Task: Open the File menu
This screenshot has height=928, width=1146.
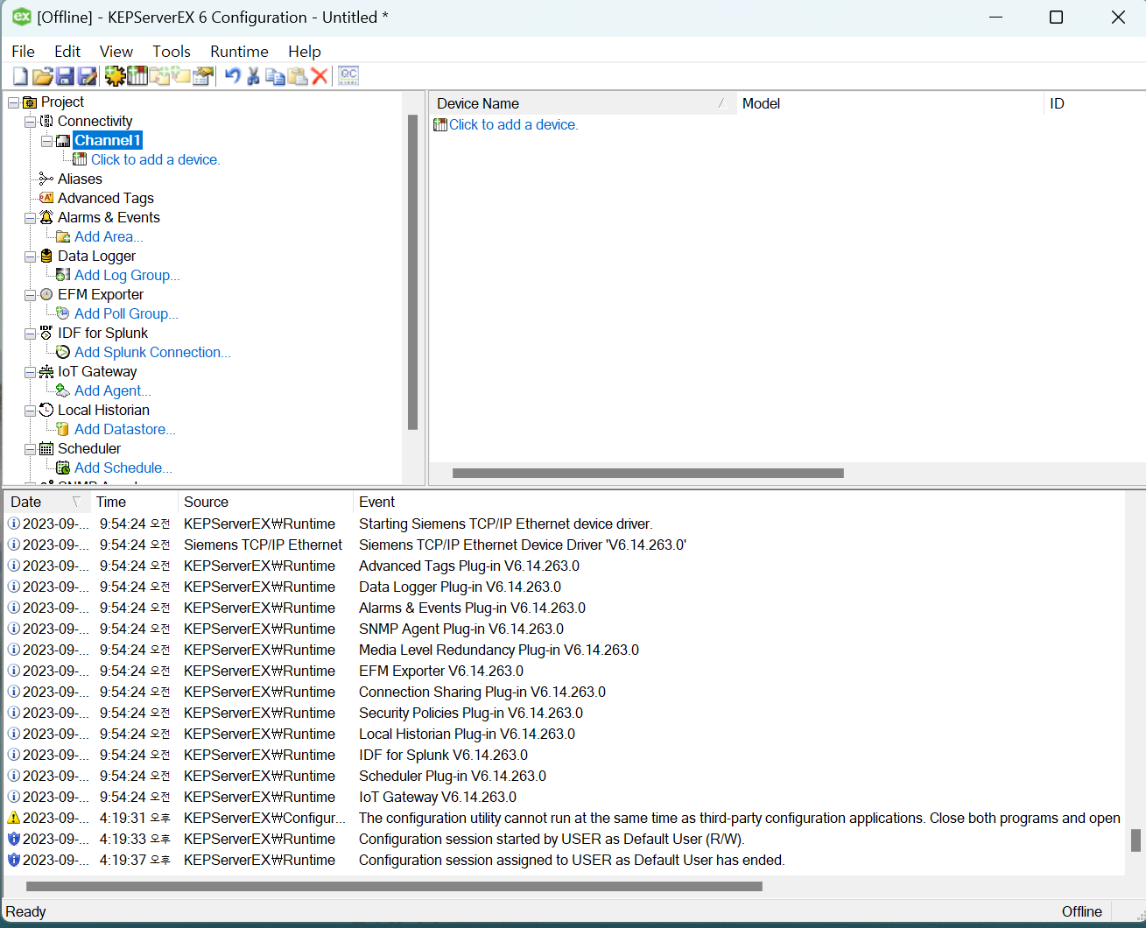Action: point(23,52)
